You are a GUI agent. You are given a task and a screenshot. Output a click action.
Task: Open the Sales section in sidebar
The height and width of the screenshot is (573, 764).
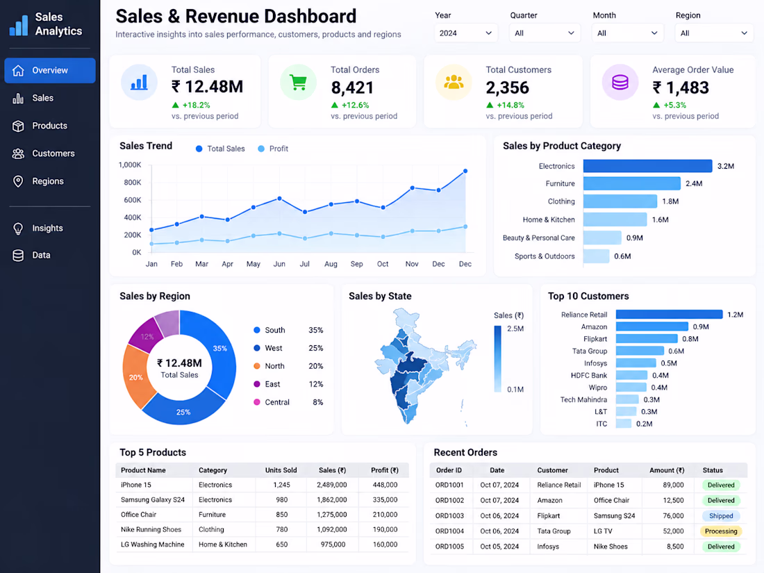[x=50, y=99]
